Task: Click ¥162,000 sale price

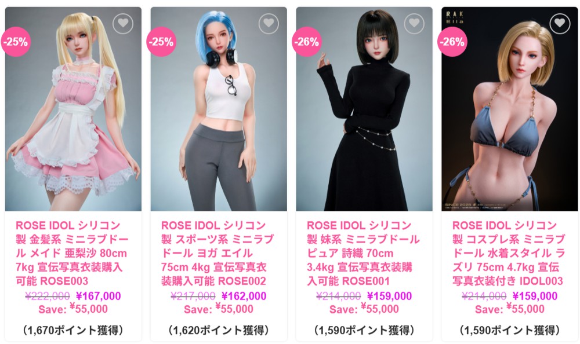Action: (244, 296)
